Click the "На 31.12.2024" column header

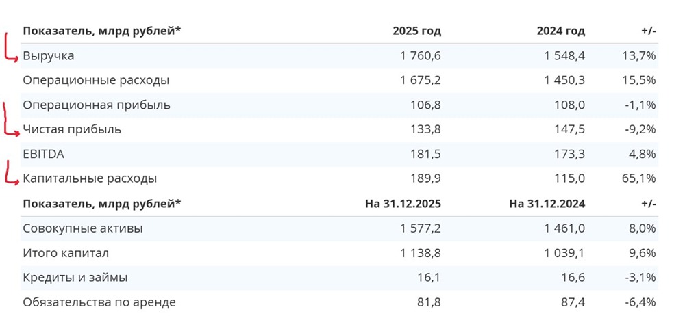point(547,204)
